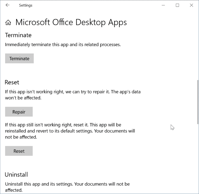Click the 'Reset' section heading
The width and height of the screenshot is (199, 194).
(x=12, y=82)
